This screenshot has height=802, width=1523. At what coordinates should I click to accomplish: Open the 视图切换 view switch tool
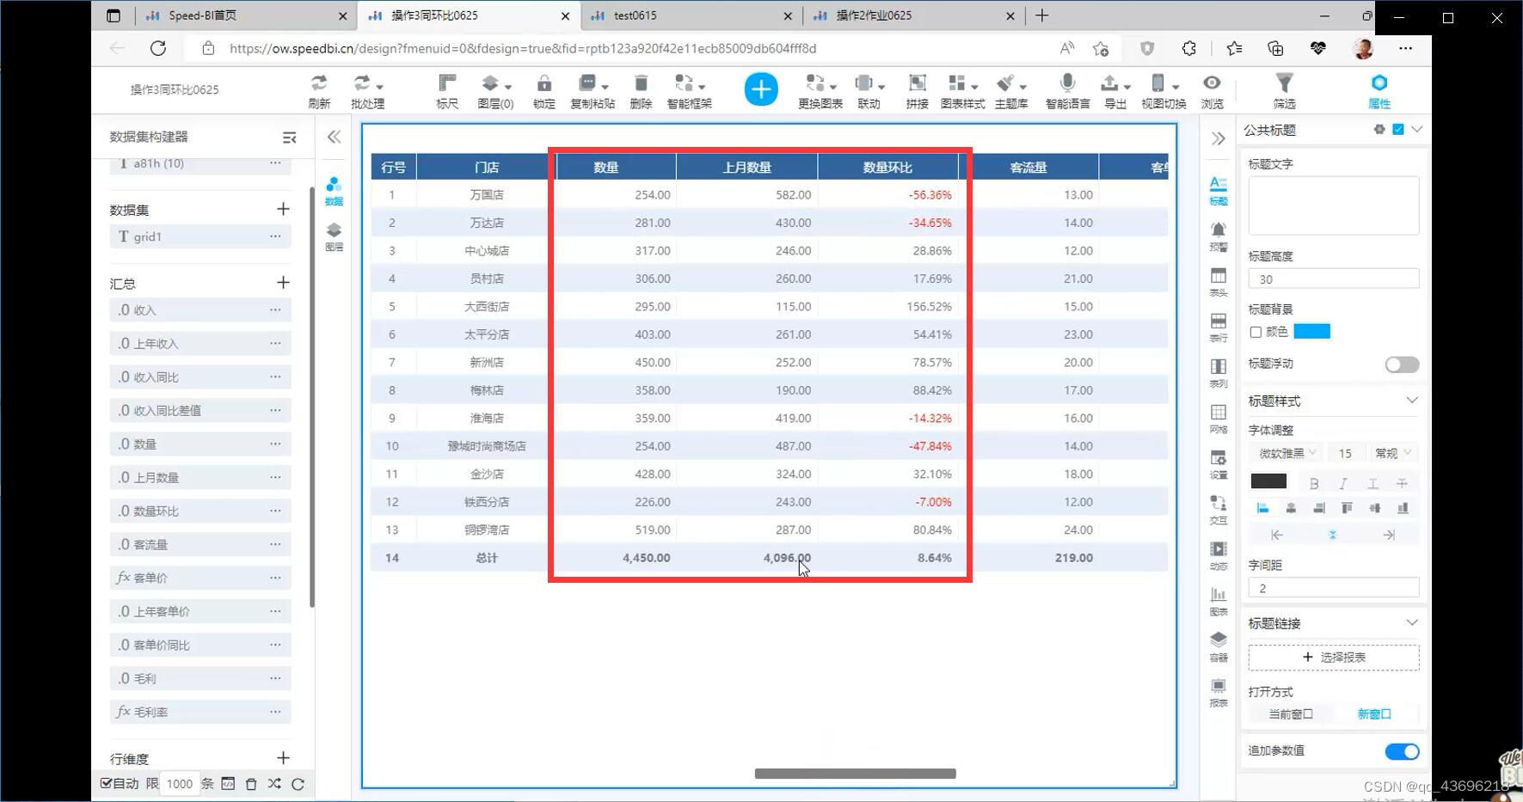1164,90
